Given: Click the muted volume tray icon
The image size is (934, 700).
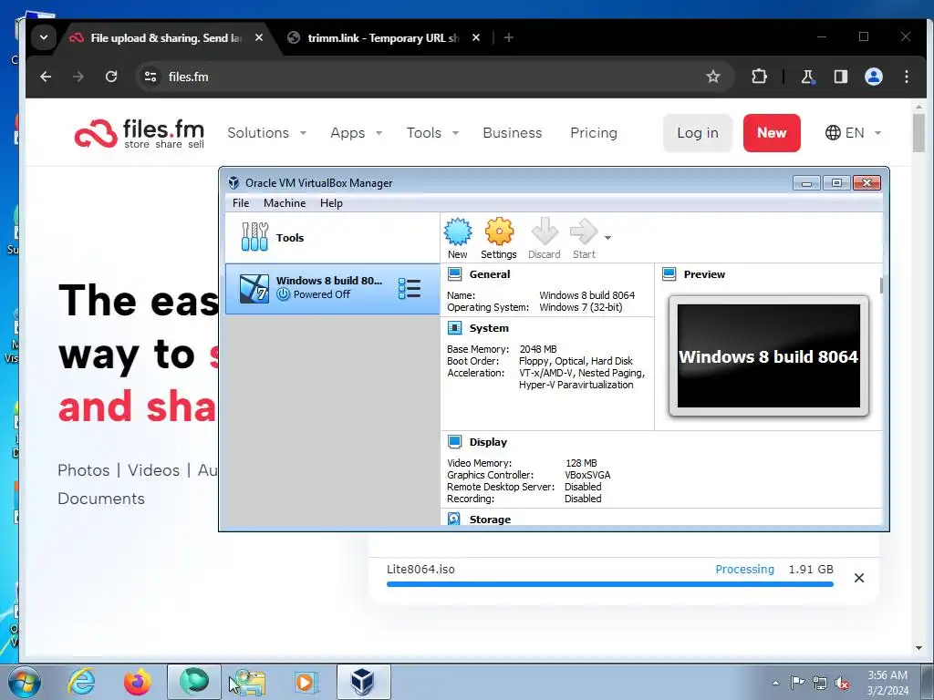Looking at the screenshot, I should (x=842, y=683).
